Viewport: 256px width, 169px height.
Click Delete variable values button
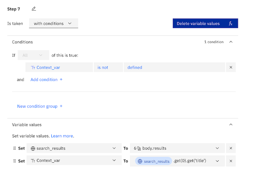pos(205,23)
